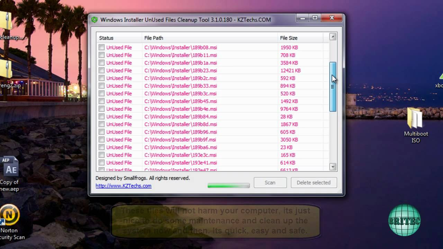Tick the checkbox for 189b8d.msi
Screen dimensions: 443x249
coord(101,124)
